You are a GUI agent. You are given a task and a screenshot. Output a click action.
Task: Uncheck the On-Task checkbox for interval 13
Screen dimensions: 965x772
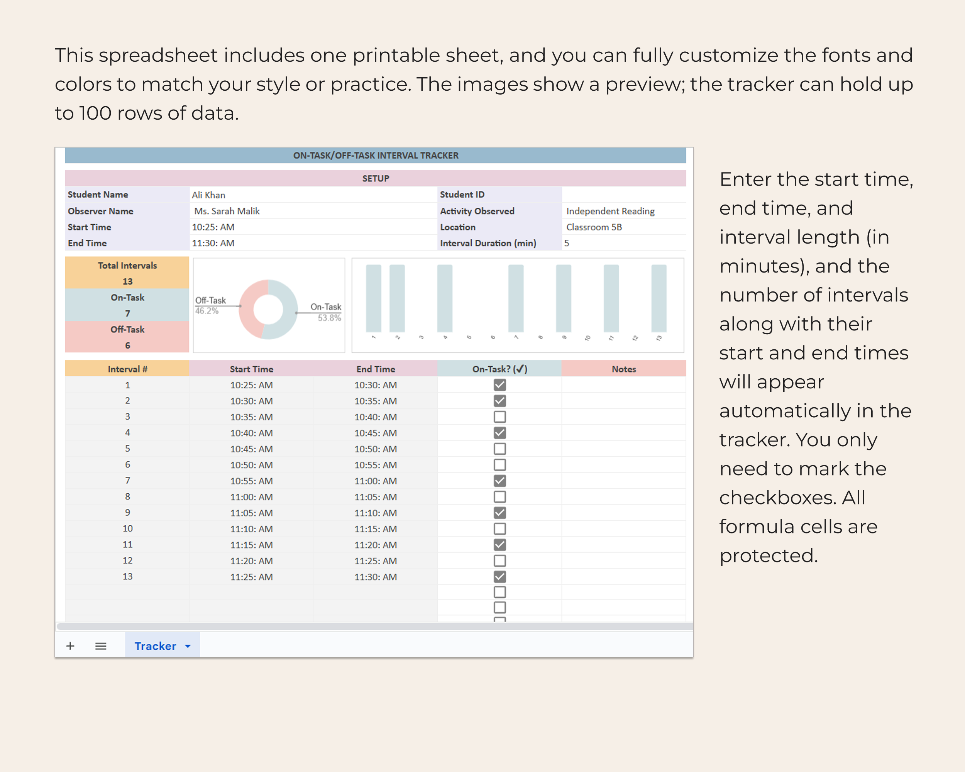click(499, 576)
